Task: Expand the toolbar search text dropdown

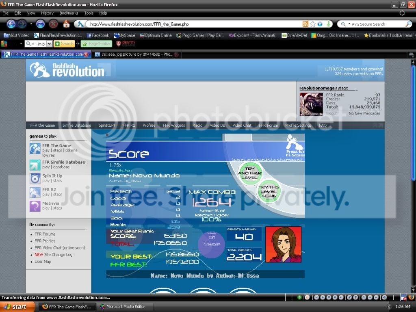Action: (49, 44)
